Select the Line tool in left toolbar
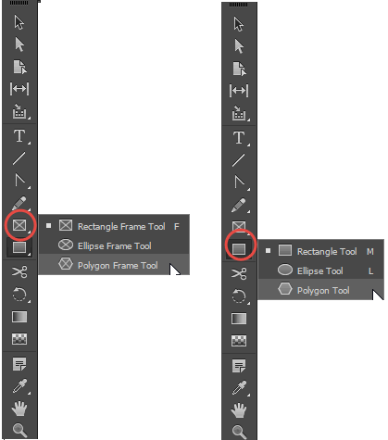The width and height of the screenshot is (388, 440). (19, 158)
